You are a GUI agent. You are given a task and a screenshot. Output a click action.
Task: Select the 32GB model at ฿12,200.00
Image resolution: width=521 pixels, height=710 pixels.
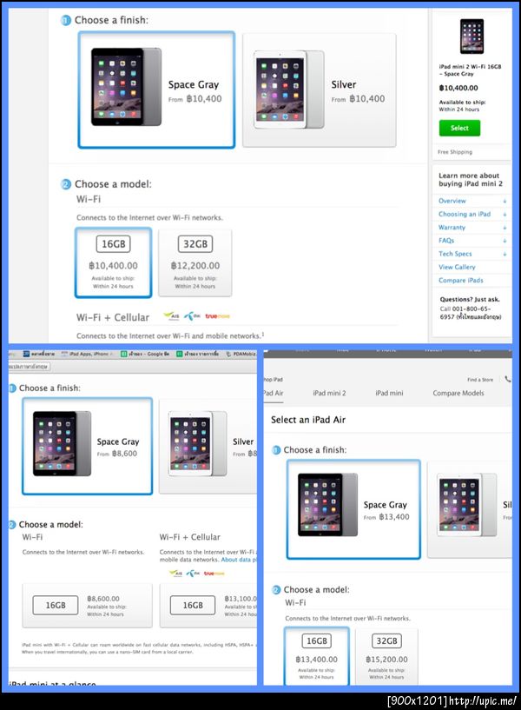tap(195, 262)
